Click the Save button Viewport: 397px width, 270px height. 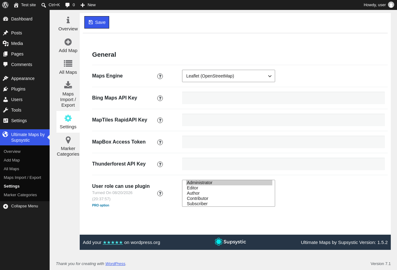coord(97,22)
